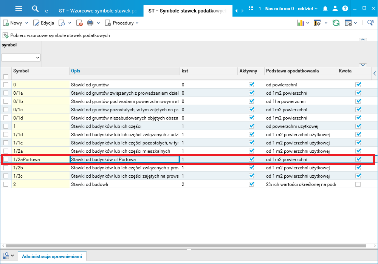The image size is (378, 264).
Task: Select the Symbol cell '0/1d'
Action: (40, 118)
